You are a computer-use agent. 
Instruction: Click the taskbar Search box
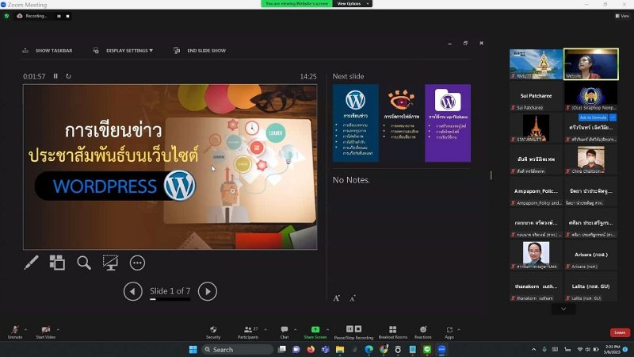tap(237, 349)
